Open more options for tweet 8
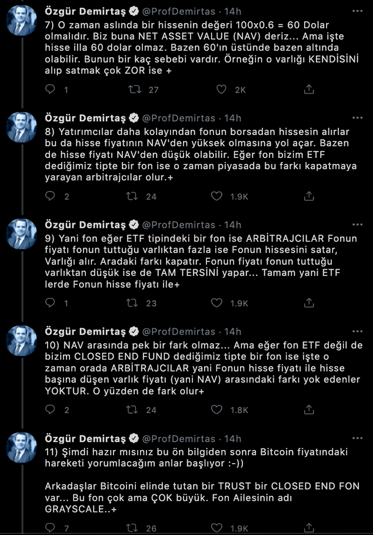This screenshot has width=373, height=535. [357, 118]
